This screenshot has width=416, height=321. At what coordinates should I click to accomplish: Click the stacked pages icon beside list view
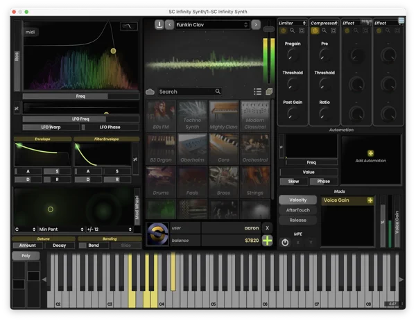pos(269,92)
